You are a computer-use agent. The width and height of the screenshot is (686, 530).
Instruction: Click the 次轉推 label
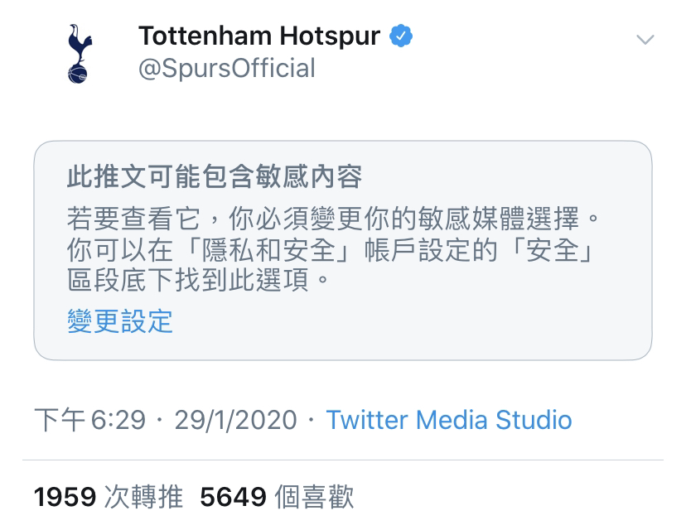(x=143, y=497)
